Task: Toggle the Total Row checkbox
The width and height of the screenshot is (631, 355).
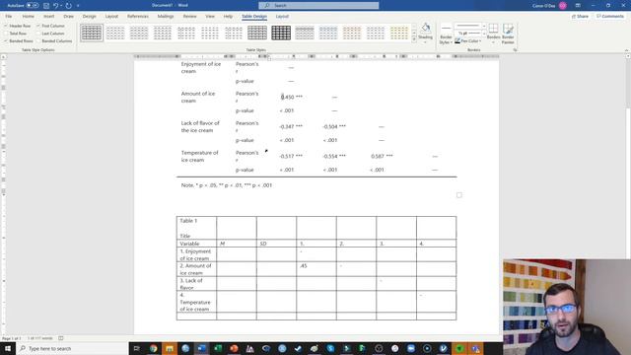Action: [x=6, y=34]
